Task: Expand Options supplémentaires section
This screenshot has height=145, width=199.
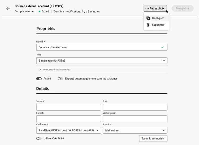Action: [40, 70]
